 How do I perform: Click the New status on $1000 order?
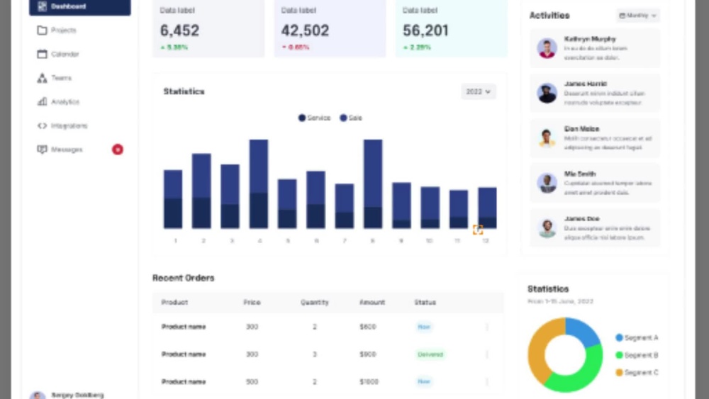pyautogui.click(x=424, y=382)
